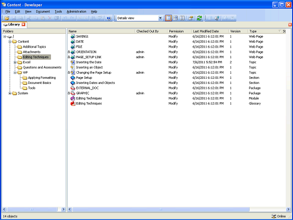Collapse the root folder node
The image size is (293, 220).
point(5,37)
